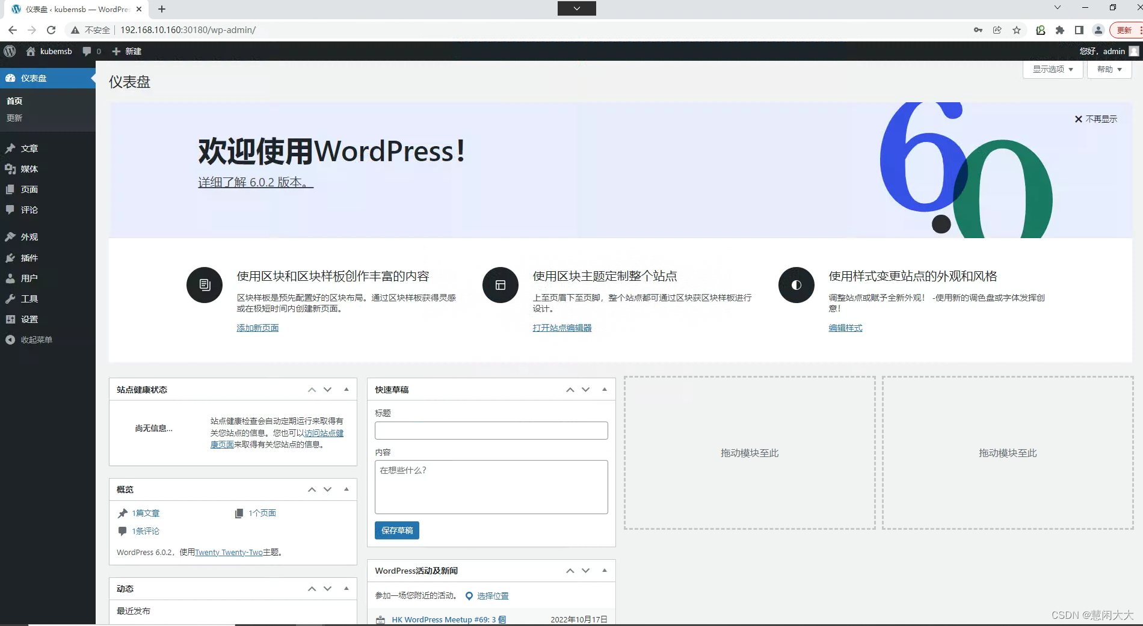
Task: Click the 工具 tools wrench icon
Action: [10, 299]
